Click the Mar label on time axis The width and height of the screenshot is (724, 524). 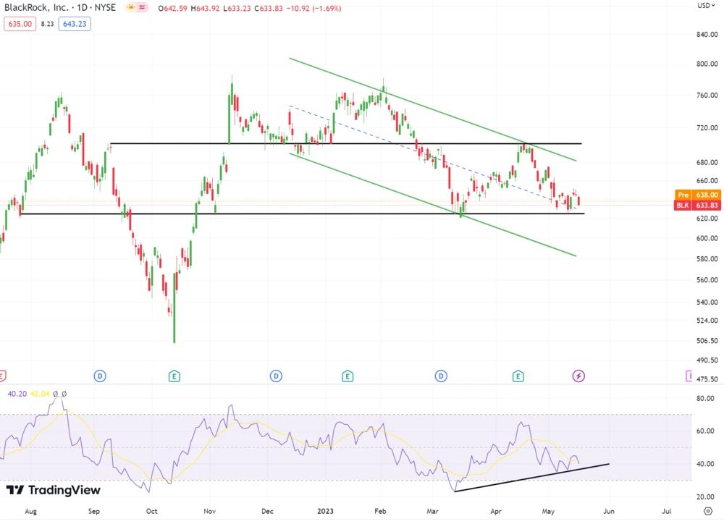433,511
